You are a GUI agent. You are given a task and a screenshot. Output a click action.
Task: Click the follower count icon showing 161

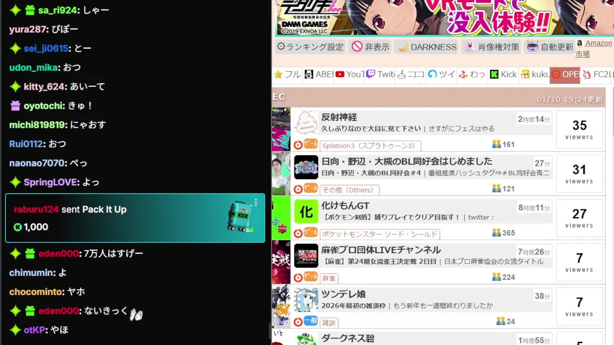496,144
